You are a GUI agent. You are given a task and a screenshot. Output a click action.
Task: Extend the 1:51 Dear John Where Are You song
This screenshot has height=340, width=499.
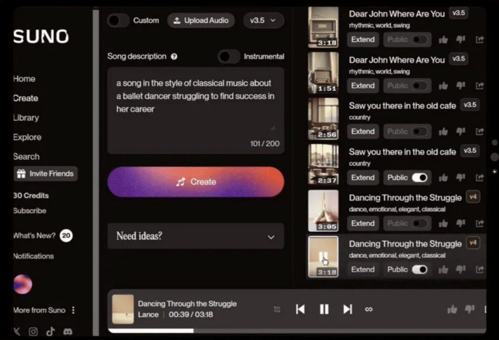tap(363, 86)
